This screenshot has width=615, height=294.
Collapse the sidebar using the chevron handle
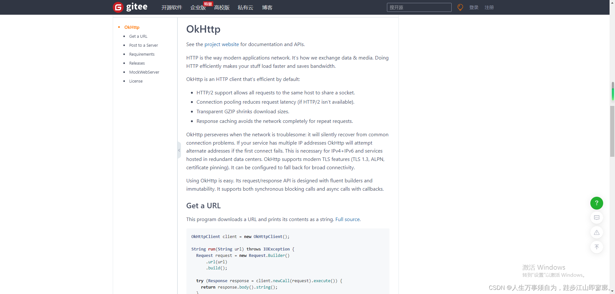click(178, 150)
